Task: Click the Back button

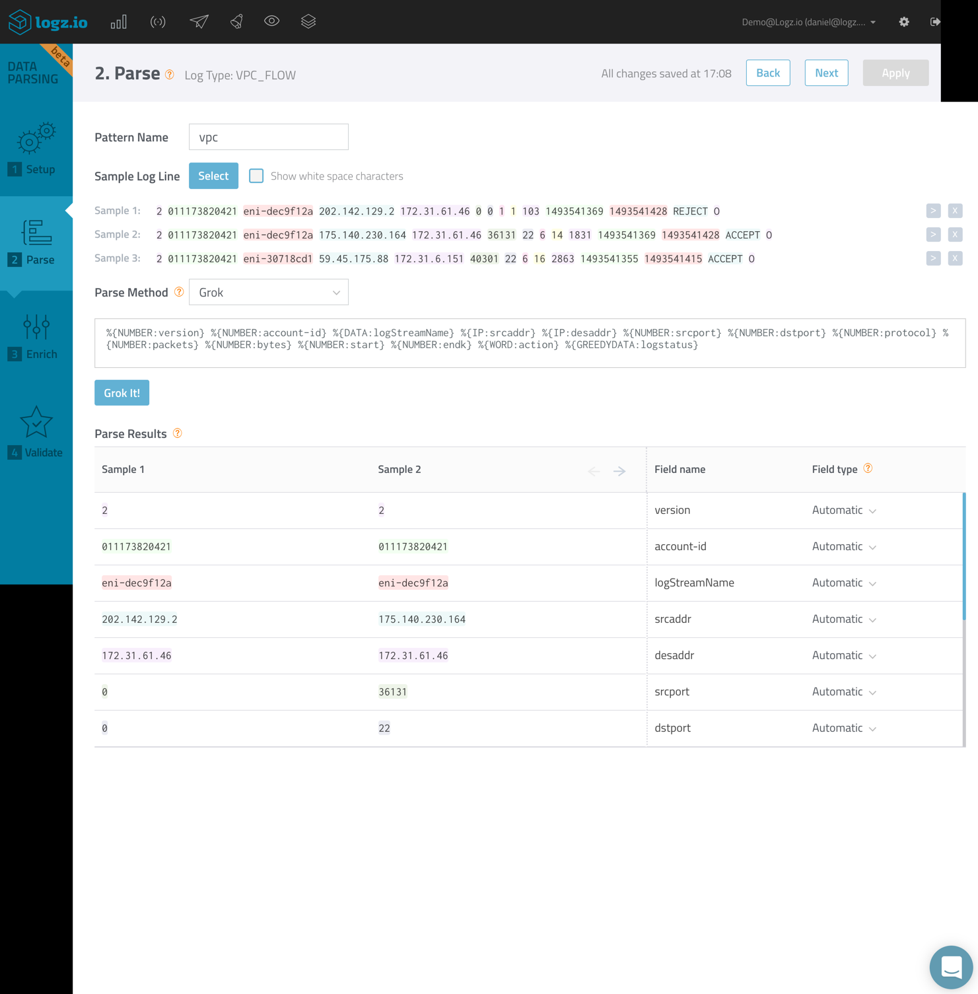Action: [x=768, y=73]
